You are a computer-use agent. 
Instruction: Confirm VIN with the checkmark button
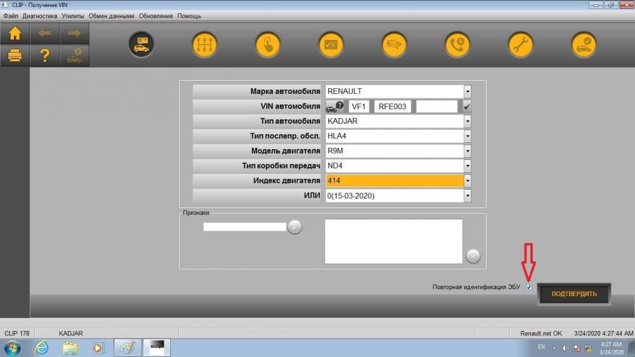tap(467, 107)
